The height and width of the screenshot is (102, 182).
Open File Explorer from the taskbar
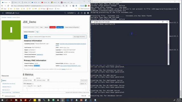click(x=16, y=100)
